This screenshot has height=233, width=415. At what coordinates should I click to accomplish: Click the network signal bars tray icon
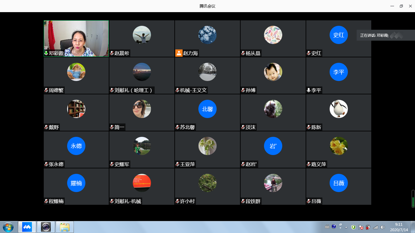click(x=376, y=227)
